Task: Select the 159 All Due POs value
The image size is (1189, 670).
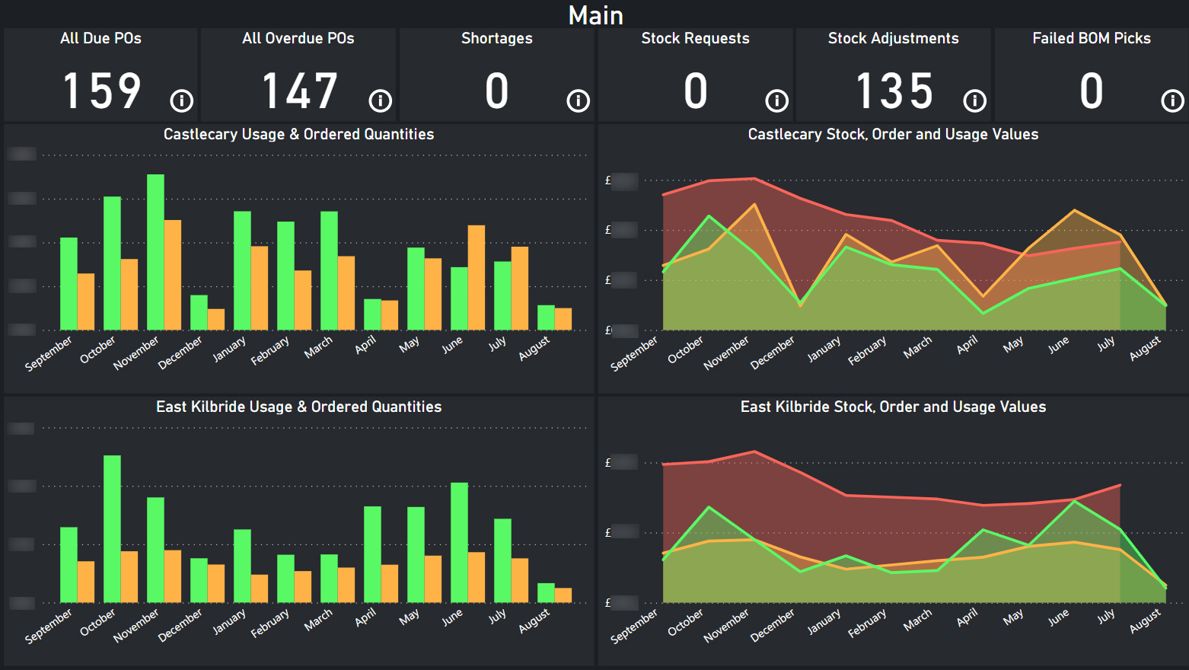Action: pos(102,91)
